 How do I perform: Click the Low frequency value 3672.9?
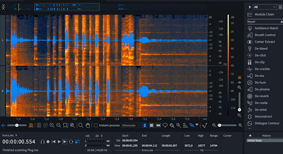189,146
